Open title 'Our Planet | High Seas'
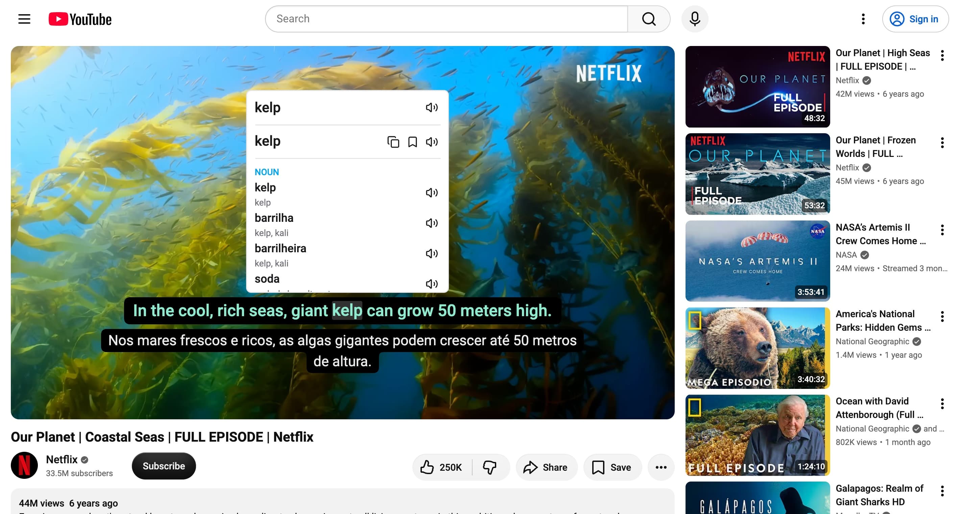The height and width of the screenshot is (514, 960). pyautogui.click(x=883, y=60)
